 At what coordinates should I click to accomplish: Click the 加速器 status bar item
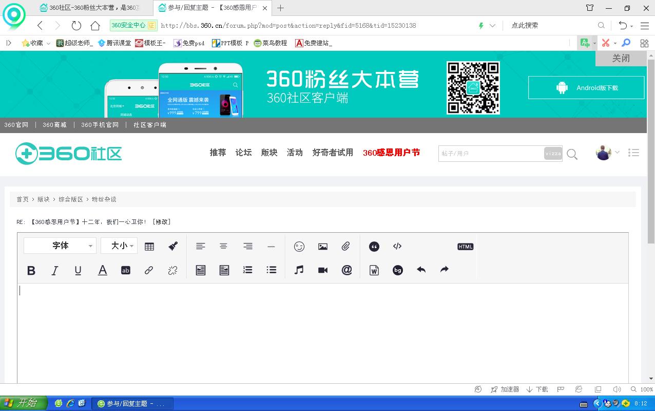tap(505, 389)
